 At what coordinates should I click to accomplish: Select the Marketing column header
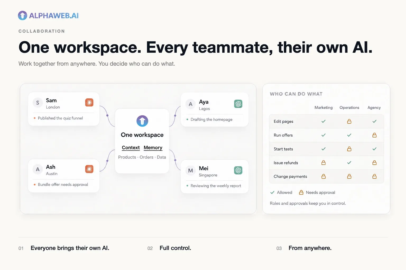pyautogui.click(x=324, y=108)
